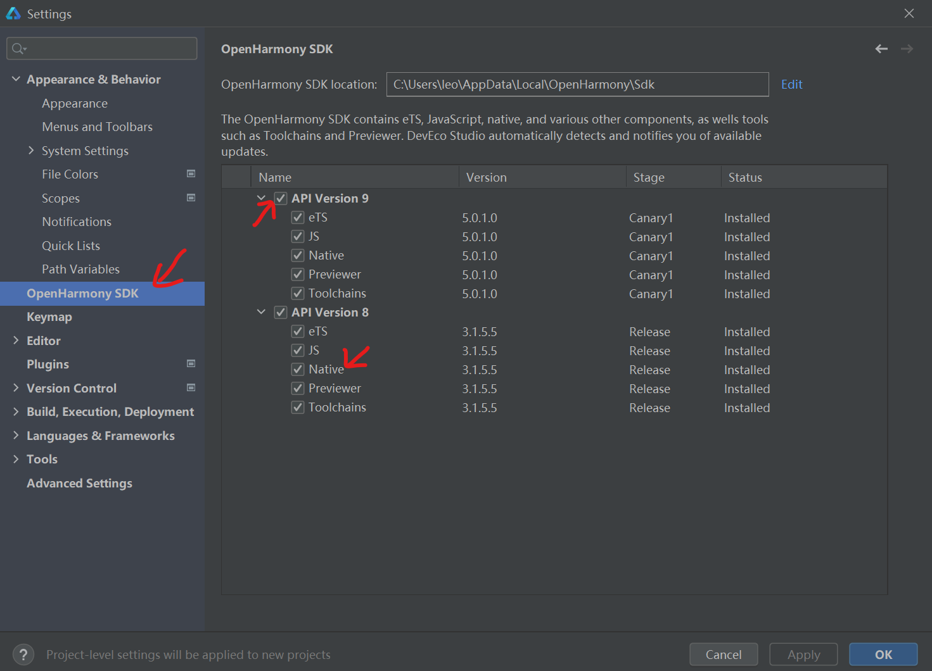The height and width of the screenshot is (671, 932).
Task: Click the Cancel button
Action: tap(724, 655)
